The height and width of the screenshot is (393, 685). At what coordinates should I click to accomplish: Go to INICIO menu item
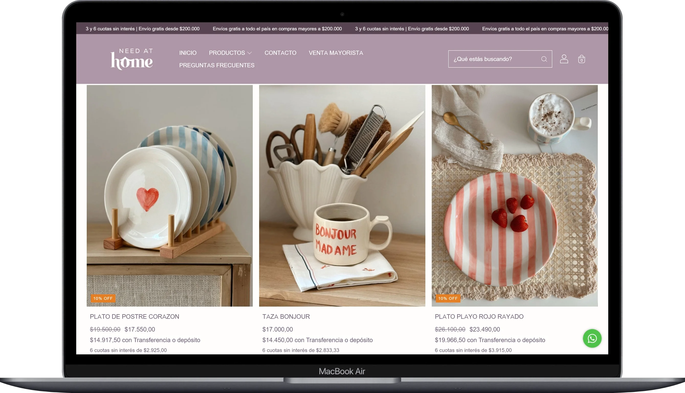188,53
